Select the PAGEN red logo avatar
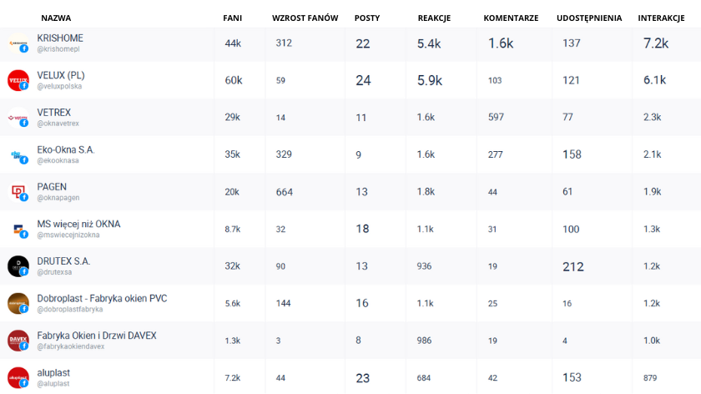This screenshot has height=394, width=701. [18, 192]
